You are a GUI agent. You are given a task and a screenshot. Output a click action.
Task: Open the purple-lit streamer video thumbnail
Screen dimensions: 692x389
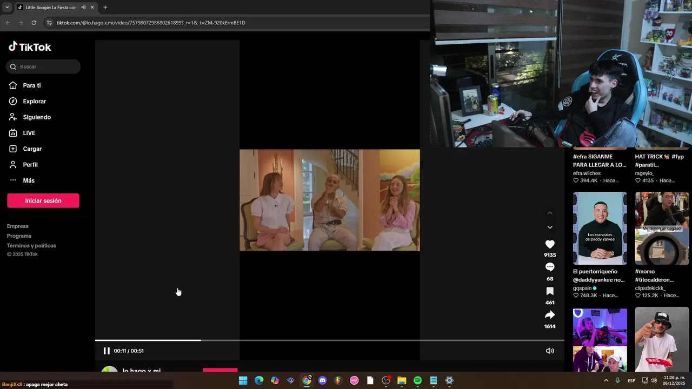(600, 340)
